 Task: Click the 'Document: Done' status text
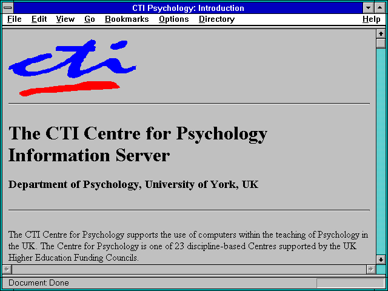click(39, 283)
